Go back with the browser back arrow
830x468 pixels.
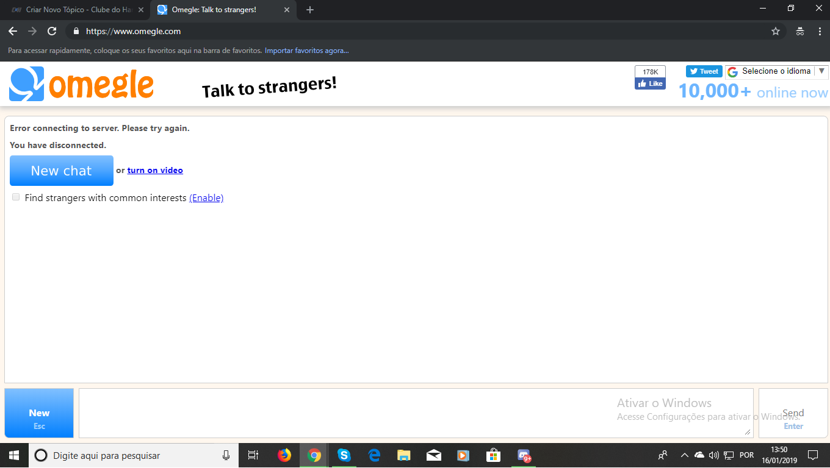pyautogui.click(x=13, y=31)
